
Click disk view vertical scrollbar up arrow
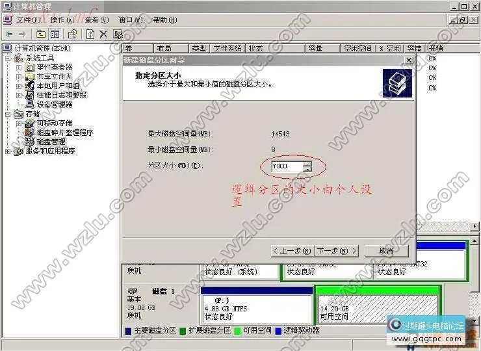[475, 240]
